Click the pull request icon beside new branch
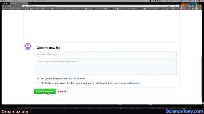Screen dimensions: 204x114 pos(42,83)
